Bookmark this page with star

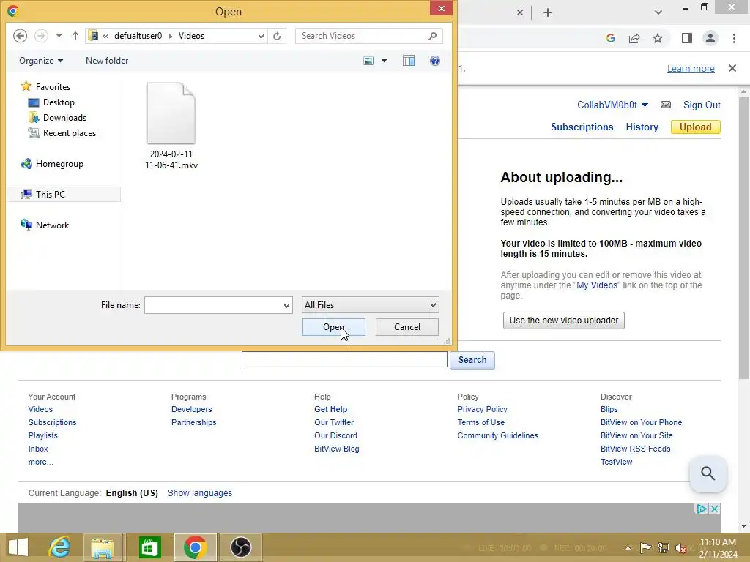658,38
